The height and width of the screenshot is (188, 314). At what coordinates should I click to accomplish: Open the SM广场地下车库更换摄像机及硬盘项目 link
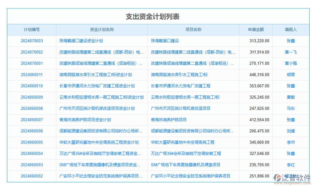pos(185,165)
